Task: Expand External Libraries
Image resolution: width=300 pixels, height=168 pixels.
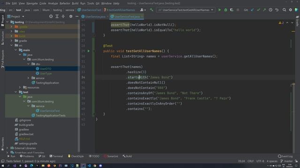Action: pyautogui.click(x=7, y=148)
